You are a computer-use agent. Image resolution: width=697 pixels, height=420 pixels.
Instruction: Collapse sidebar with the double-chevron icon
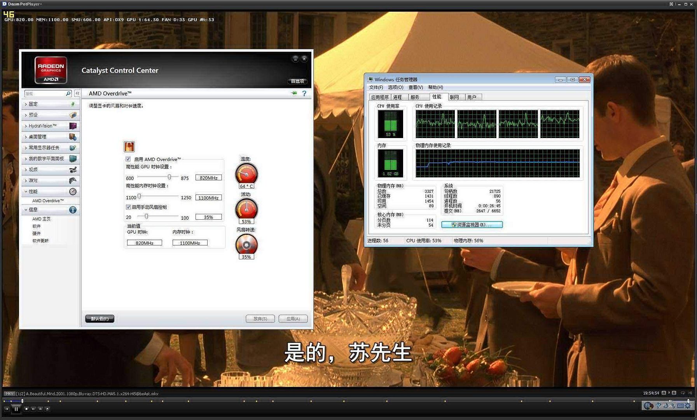tap(77, 93)
